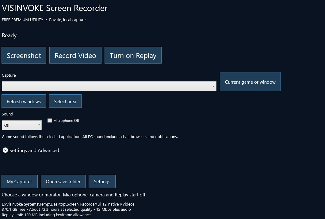Open My Captures

(x=20, y=181)
